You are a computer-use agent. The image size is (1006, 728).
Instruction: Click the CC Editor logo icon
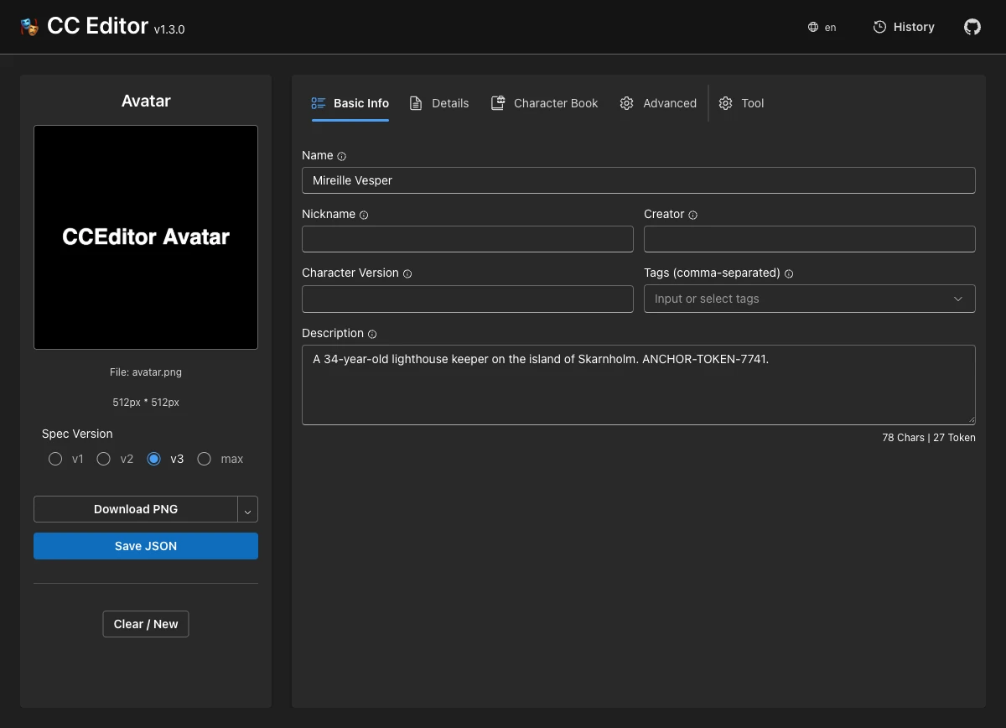[x=30, y=27]
